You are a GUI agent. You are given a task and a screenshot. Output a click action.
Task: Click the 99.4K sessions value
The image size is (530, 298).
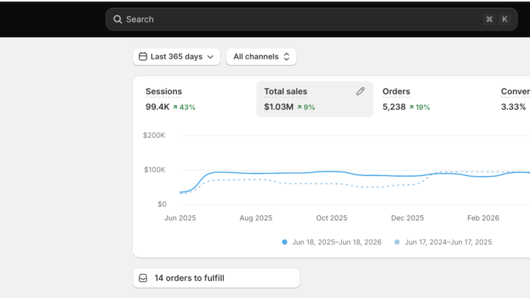[157, 107]
